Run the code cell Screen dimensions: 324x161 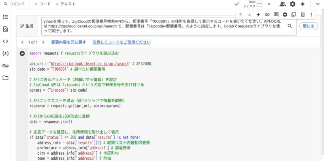[x=22, y=54]
